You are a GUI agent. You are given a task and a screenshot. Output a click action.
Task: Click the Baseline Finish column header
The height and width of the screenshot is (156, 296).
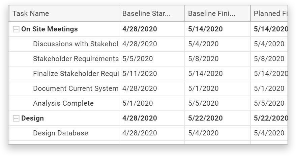pyautogui.click(x=211, y=14)
